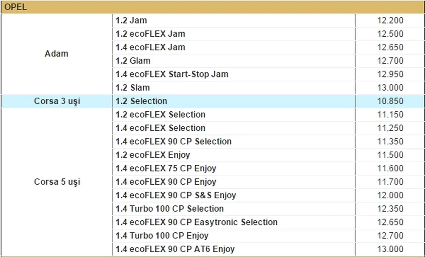This screenshot has height=257, width=425.
Task: Click 1.4 ecoFLEX 90 CP Easytronic Selection
Action: click(197, 222)
